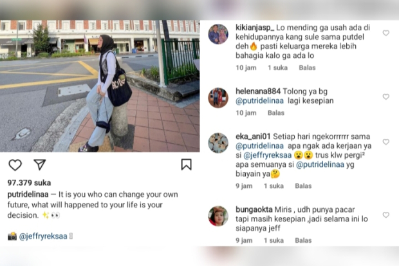This screenshot has height=266, width=399.
Task: Reply to kikianjasp_'s comment with Balas
Action: pyautogui.click(x=307, y=68)
